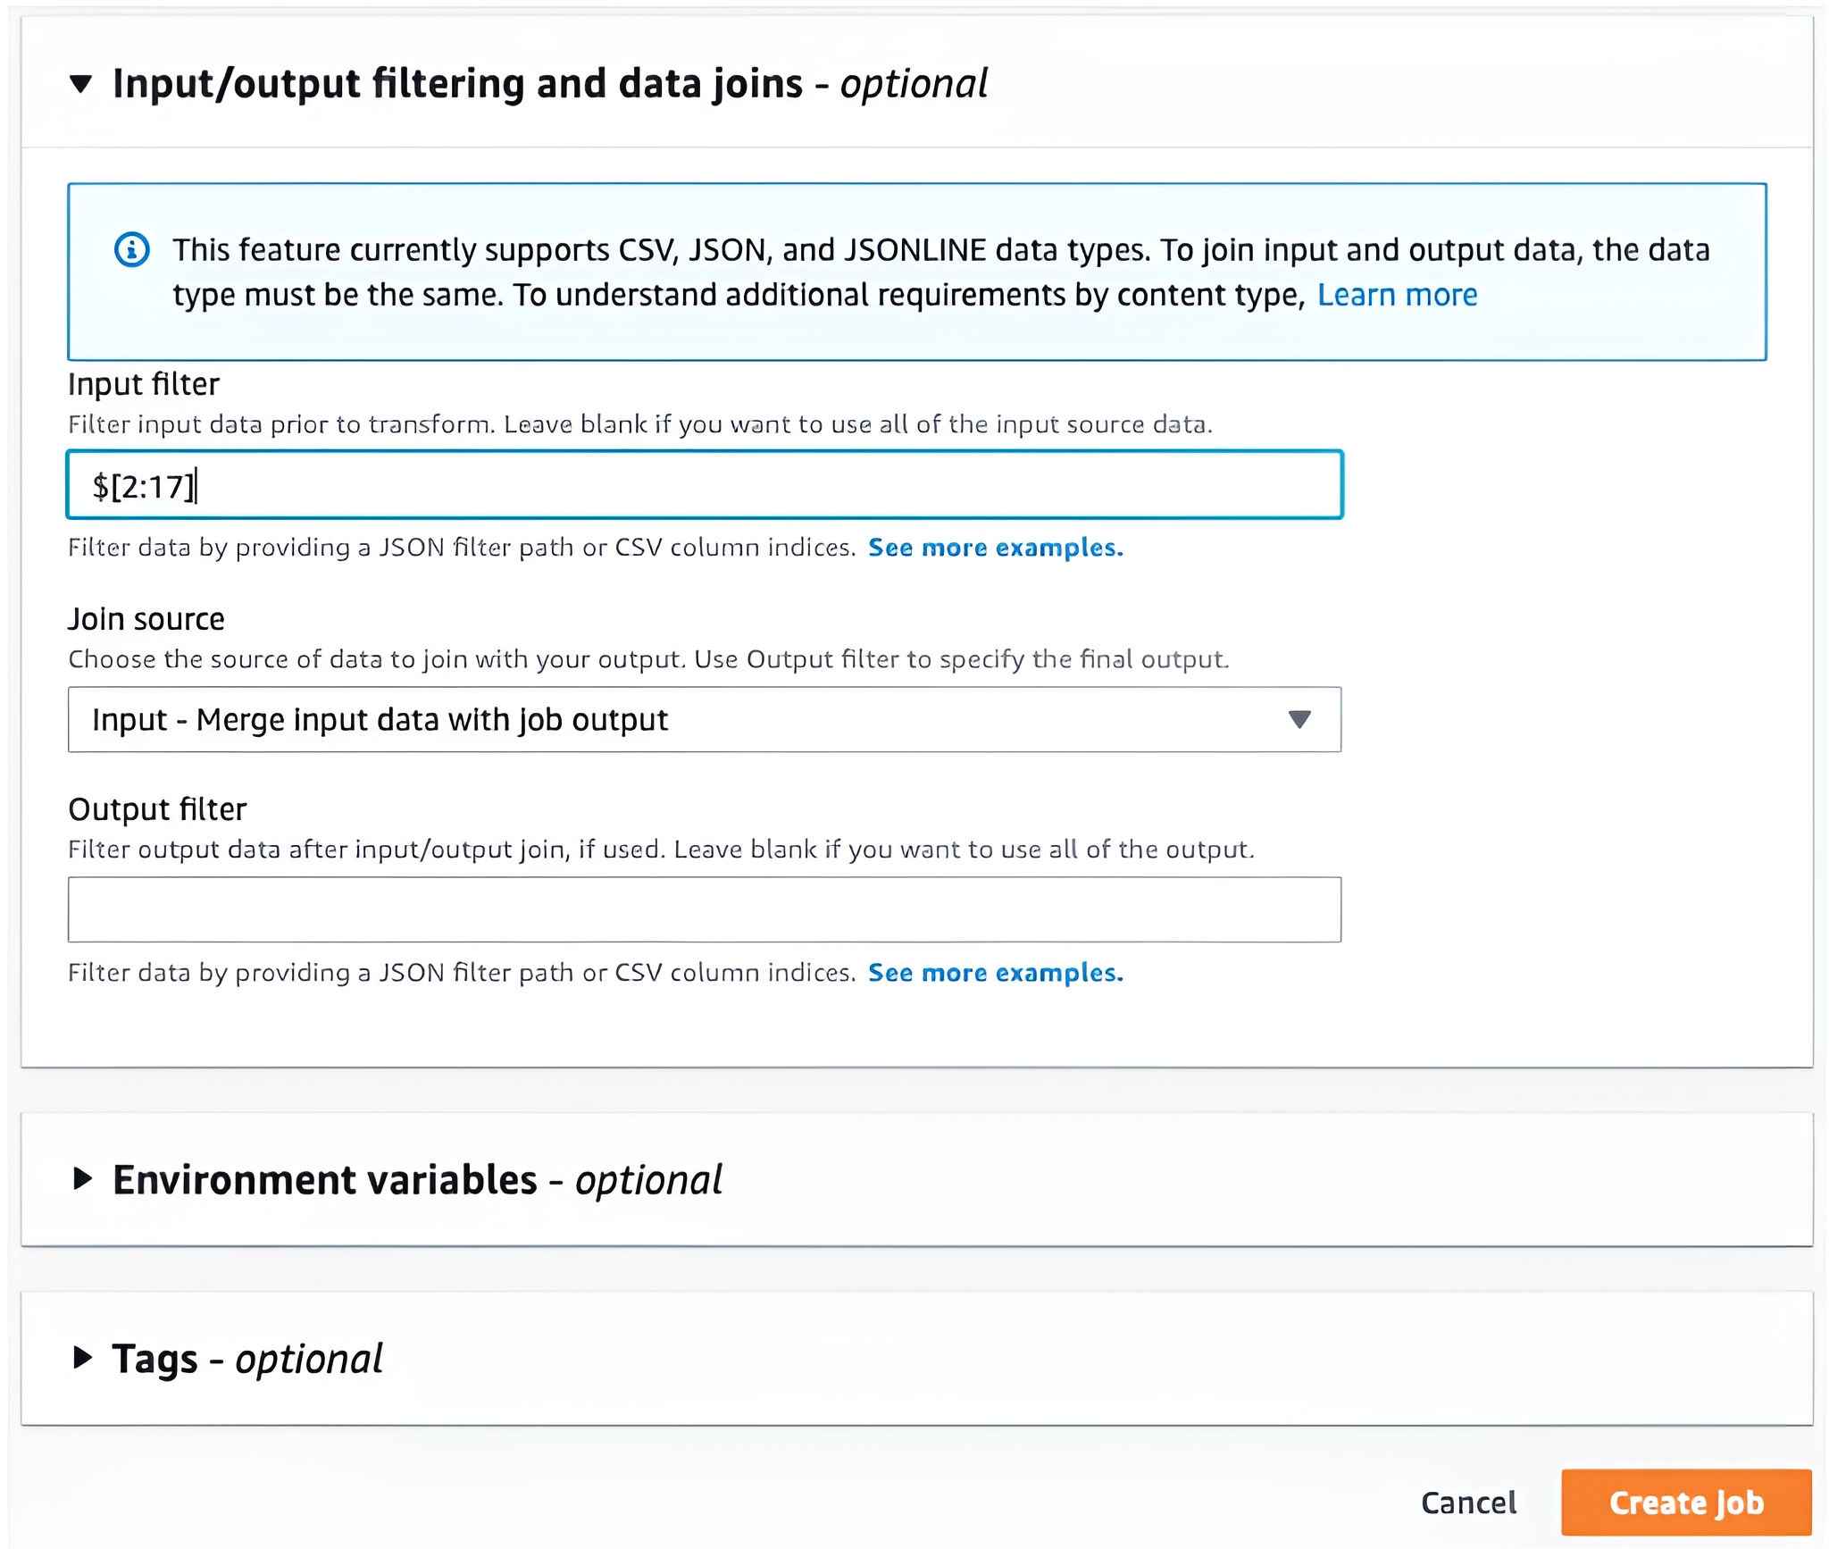Open See more examples under Output filter
Viewport: 1829px width, 1549px height.
pos(995,973)
